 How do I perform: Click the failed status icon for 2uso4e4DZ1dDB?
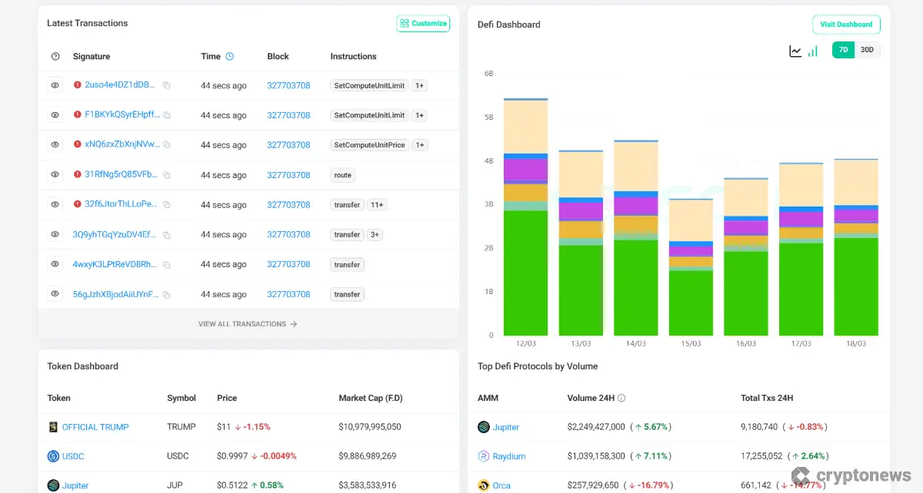click(77, 84)
